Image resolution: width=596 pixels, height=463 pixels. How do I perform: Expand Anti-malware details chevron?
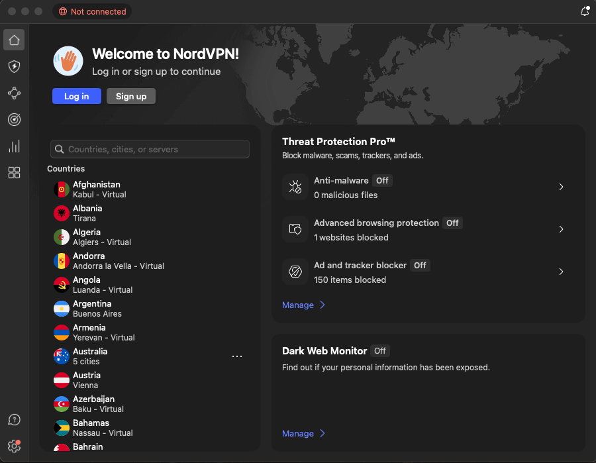point(562,187)
